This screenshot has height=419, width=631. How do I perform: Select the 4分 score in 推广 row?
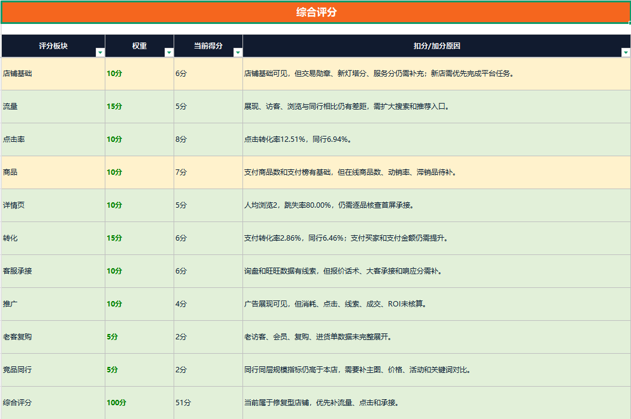tap(208, 304)
